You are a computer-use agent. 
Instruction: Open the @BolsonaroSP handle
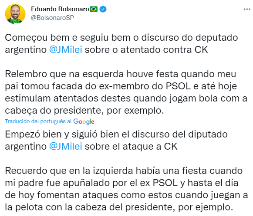click(52, 18)
